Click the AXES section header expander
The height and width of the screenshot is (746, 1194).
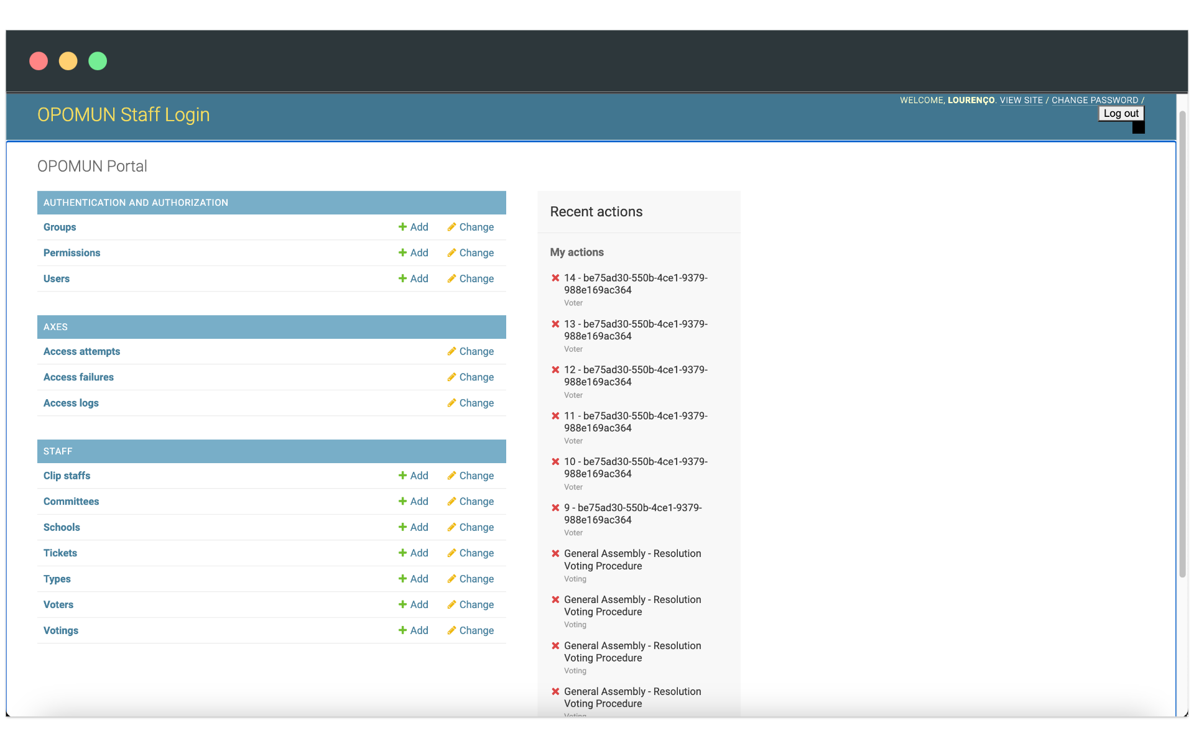tap(272, 326)
